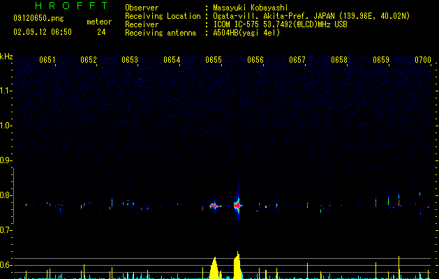Click the Receiver label
Image resolution: width=439 pixels, height=279 pixels.
142,24
